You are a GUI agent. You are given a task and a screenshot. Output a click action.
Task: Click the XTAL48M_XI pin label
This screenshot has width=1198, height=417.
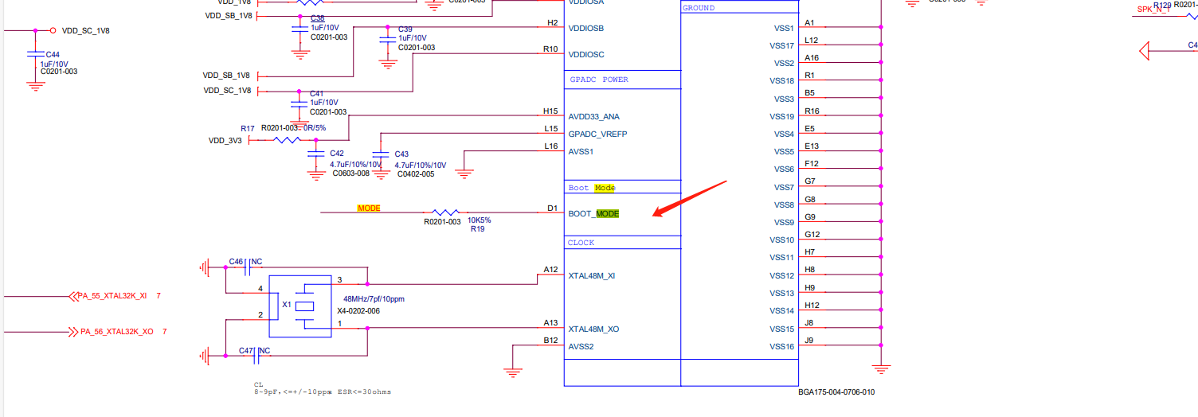(x=591, y=275)
